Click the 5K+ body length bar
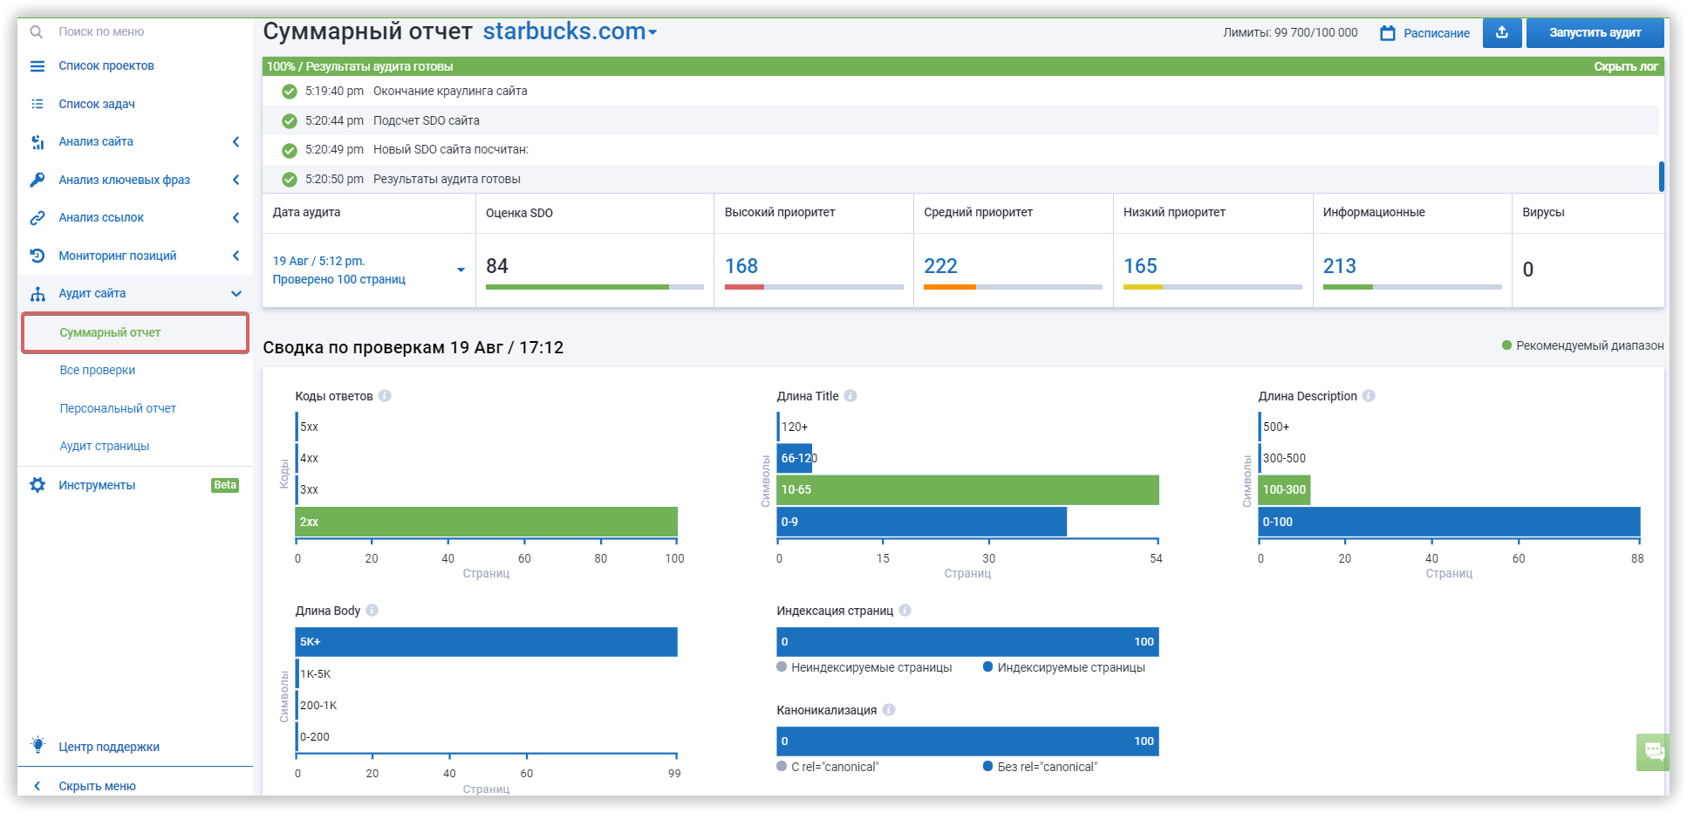Viewport: 1687px width, 813px height. tap(487, 642)
